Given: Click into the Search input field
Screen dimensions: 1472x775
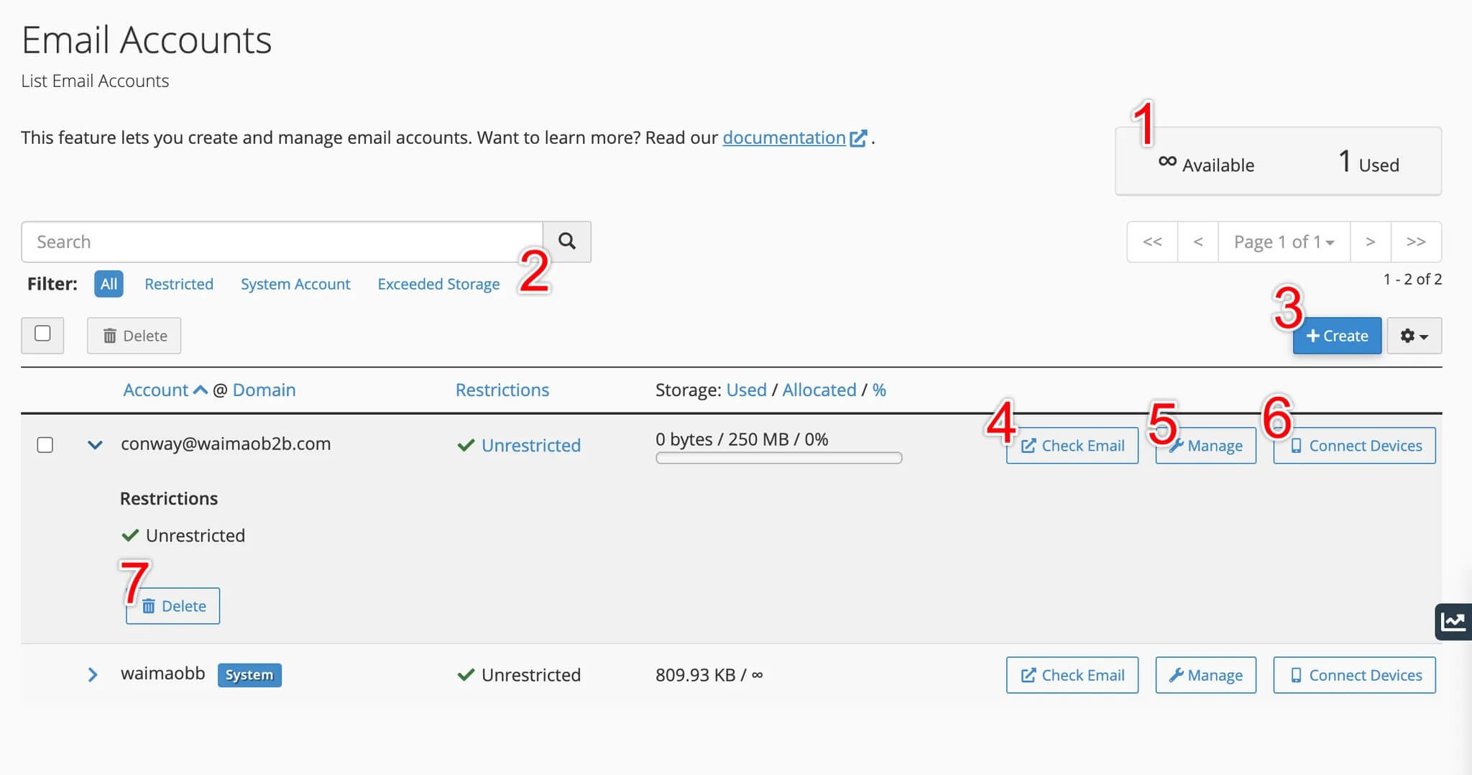Looking at the screenshot, I should (282, 242).
